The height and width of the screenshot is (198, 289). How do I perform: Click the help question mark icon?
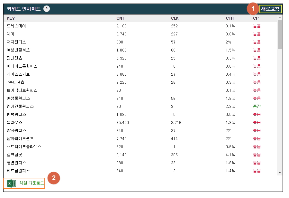[47, 9]
